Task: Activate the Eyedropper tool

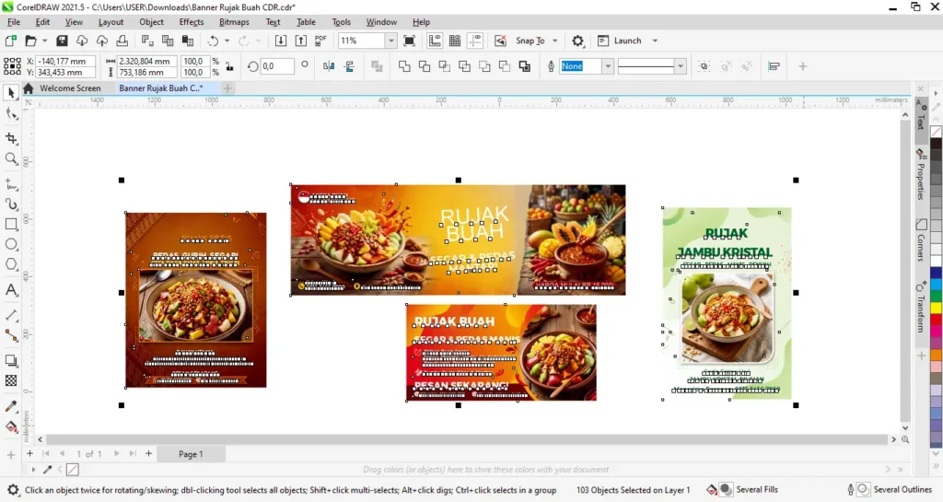Action: coord(11,406)
